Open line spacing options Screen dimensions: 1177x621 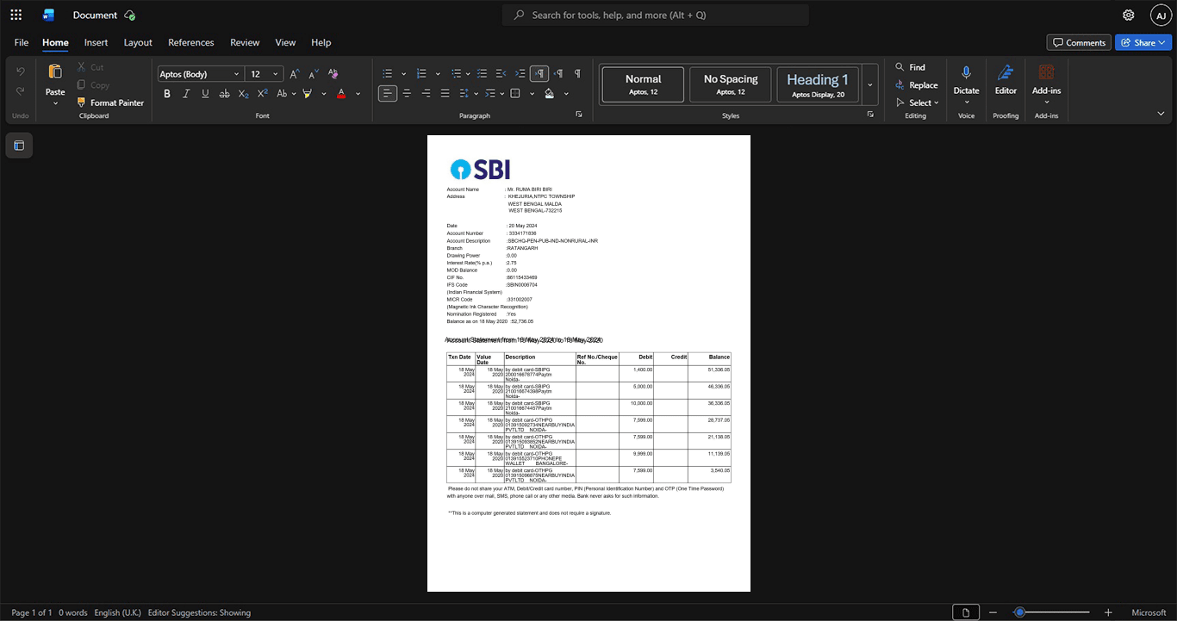click(464, 93)
